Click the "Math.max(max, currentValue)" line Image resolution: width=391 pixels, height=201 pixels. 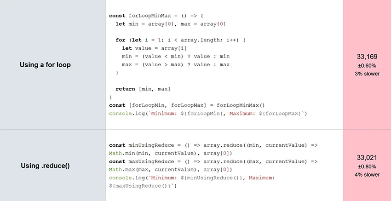click(171, 170)
